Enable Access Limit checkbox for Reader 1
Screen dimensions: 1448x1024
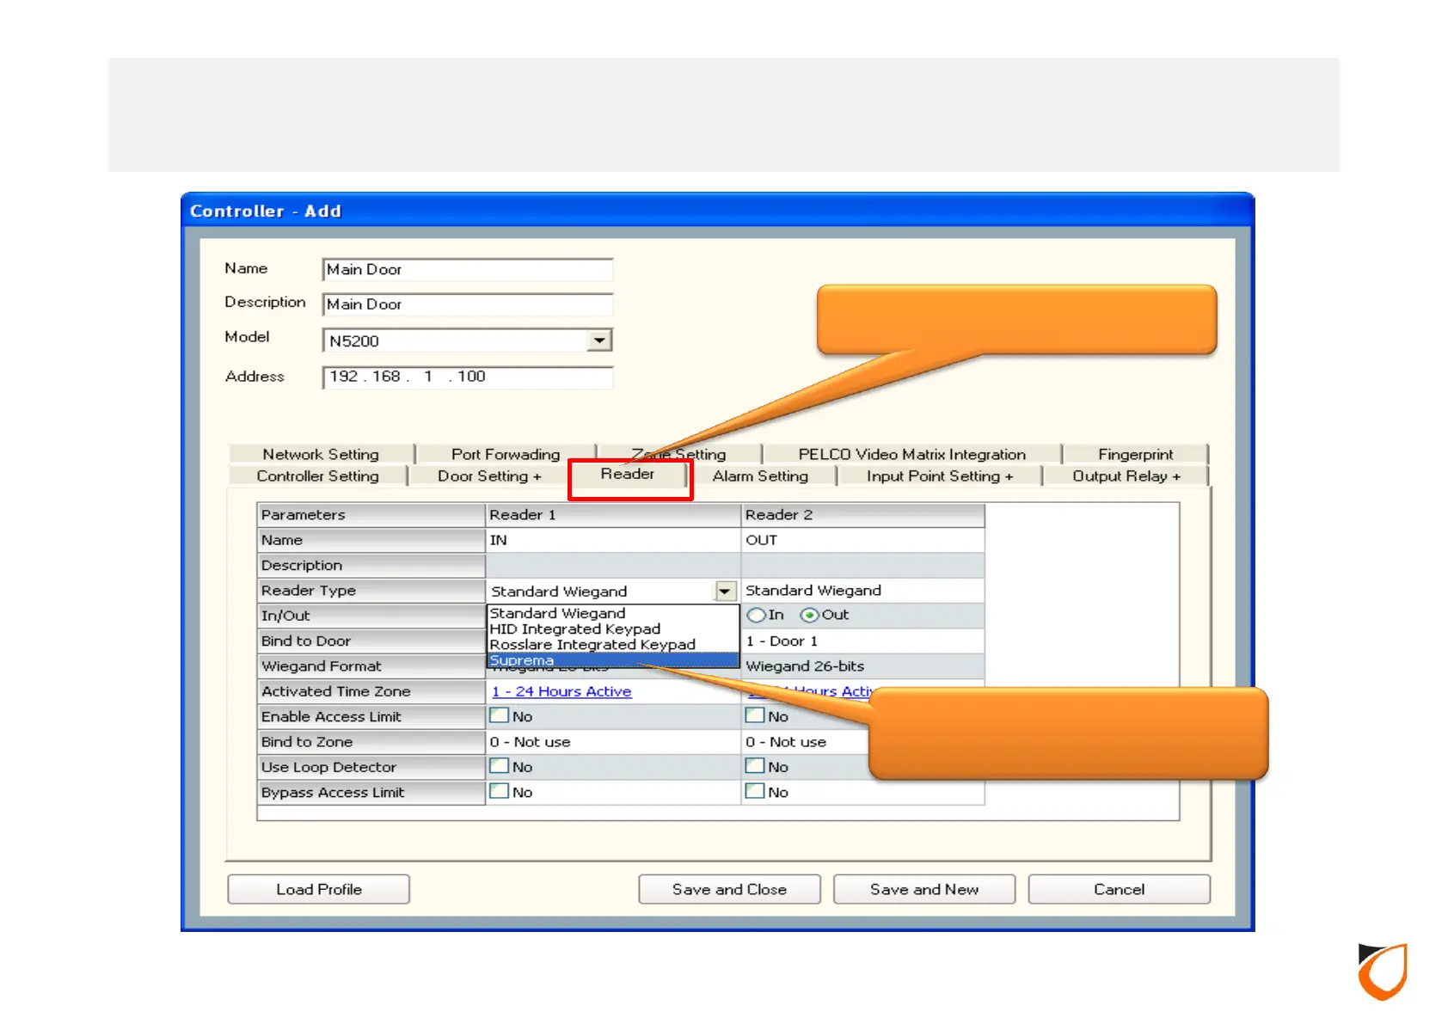click(x=499, y=715)
